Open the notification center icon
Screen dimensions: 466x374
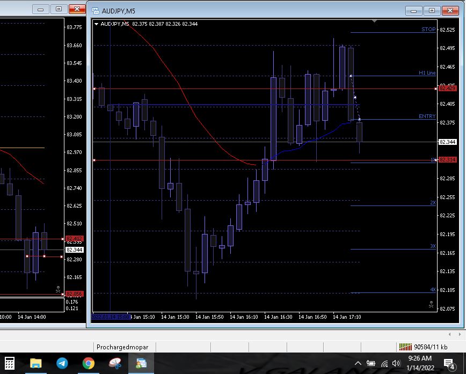450,363
